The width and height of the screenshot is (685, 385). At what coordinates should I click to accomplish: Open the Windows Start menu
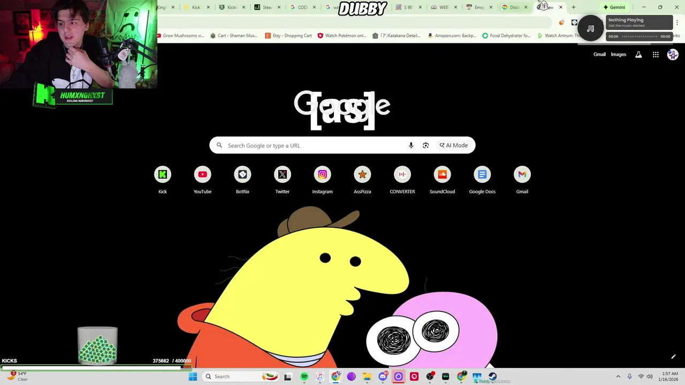pos(193,376)
